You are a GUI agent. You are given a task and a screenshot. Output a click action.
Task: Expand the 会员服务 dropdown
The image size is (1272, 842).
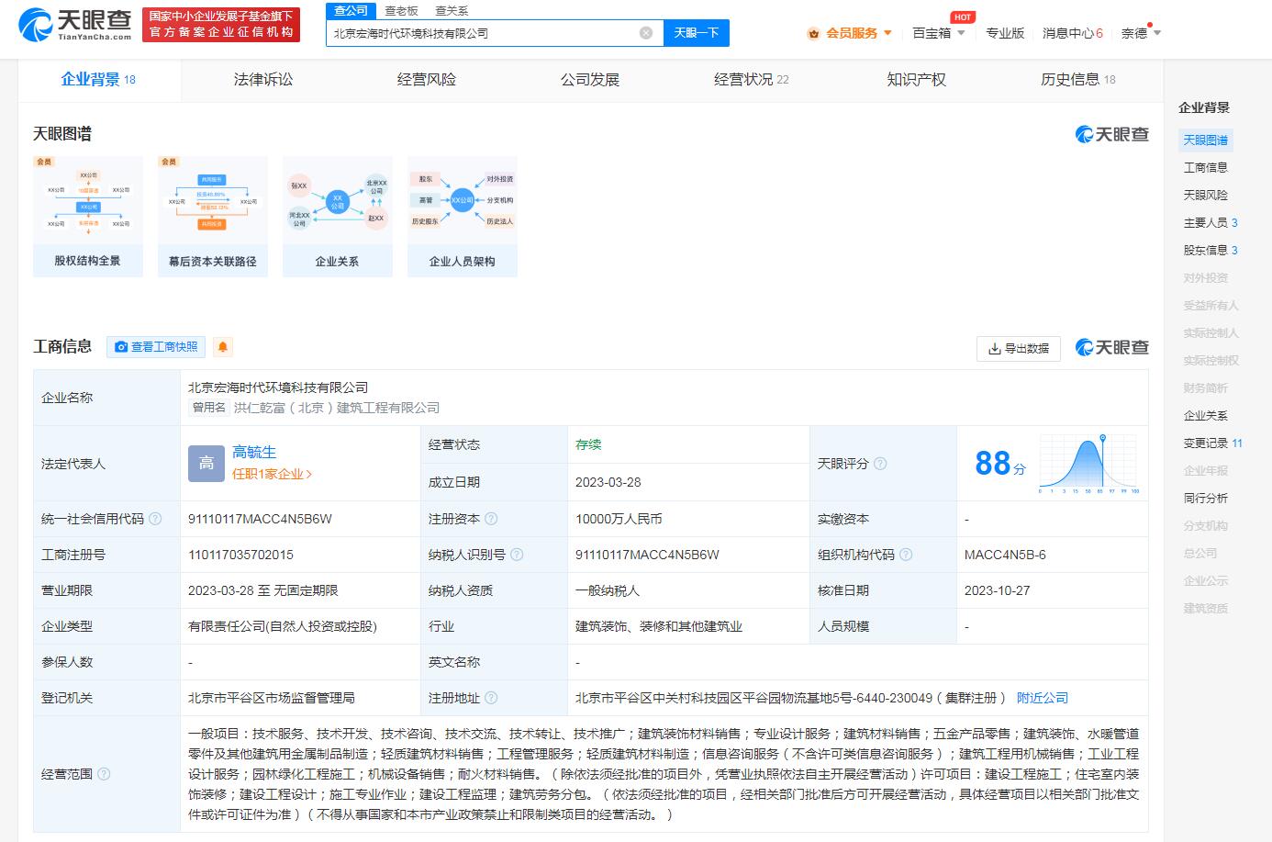pyautogui.click(x=887, y=33)
